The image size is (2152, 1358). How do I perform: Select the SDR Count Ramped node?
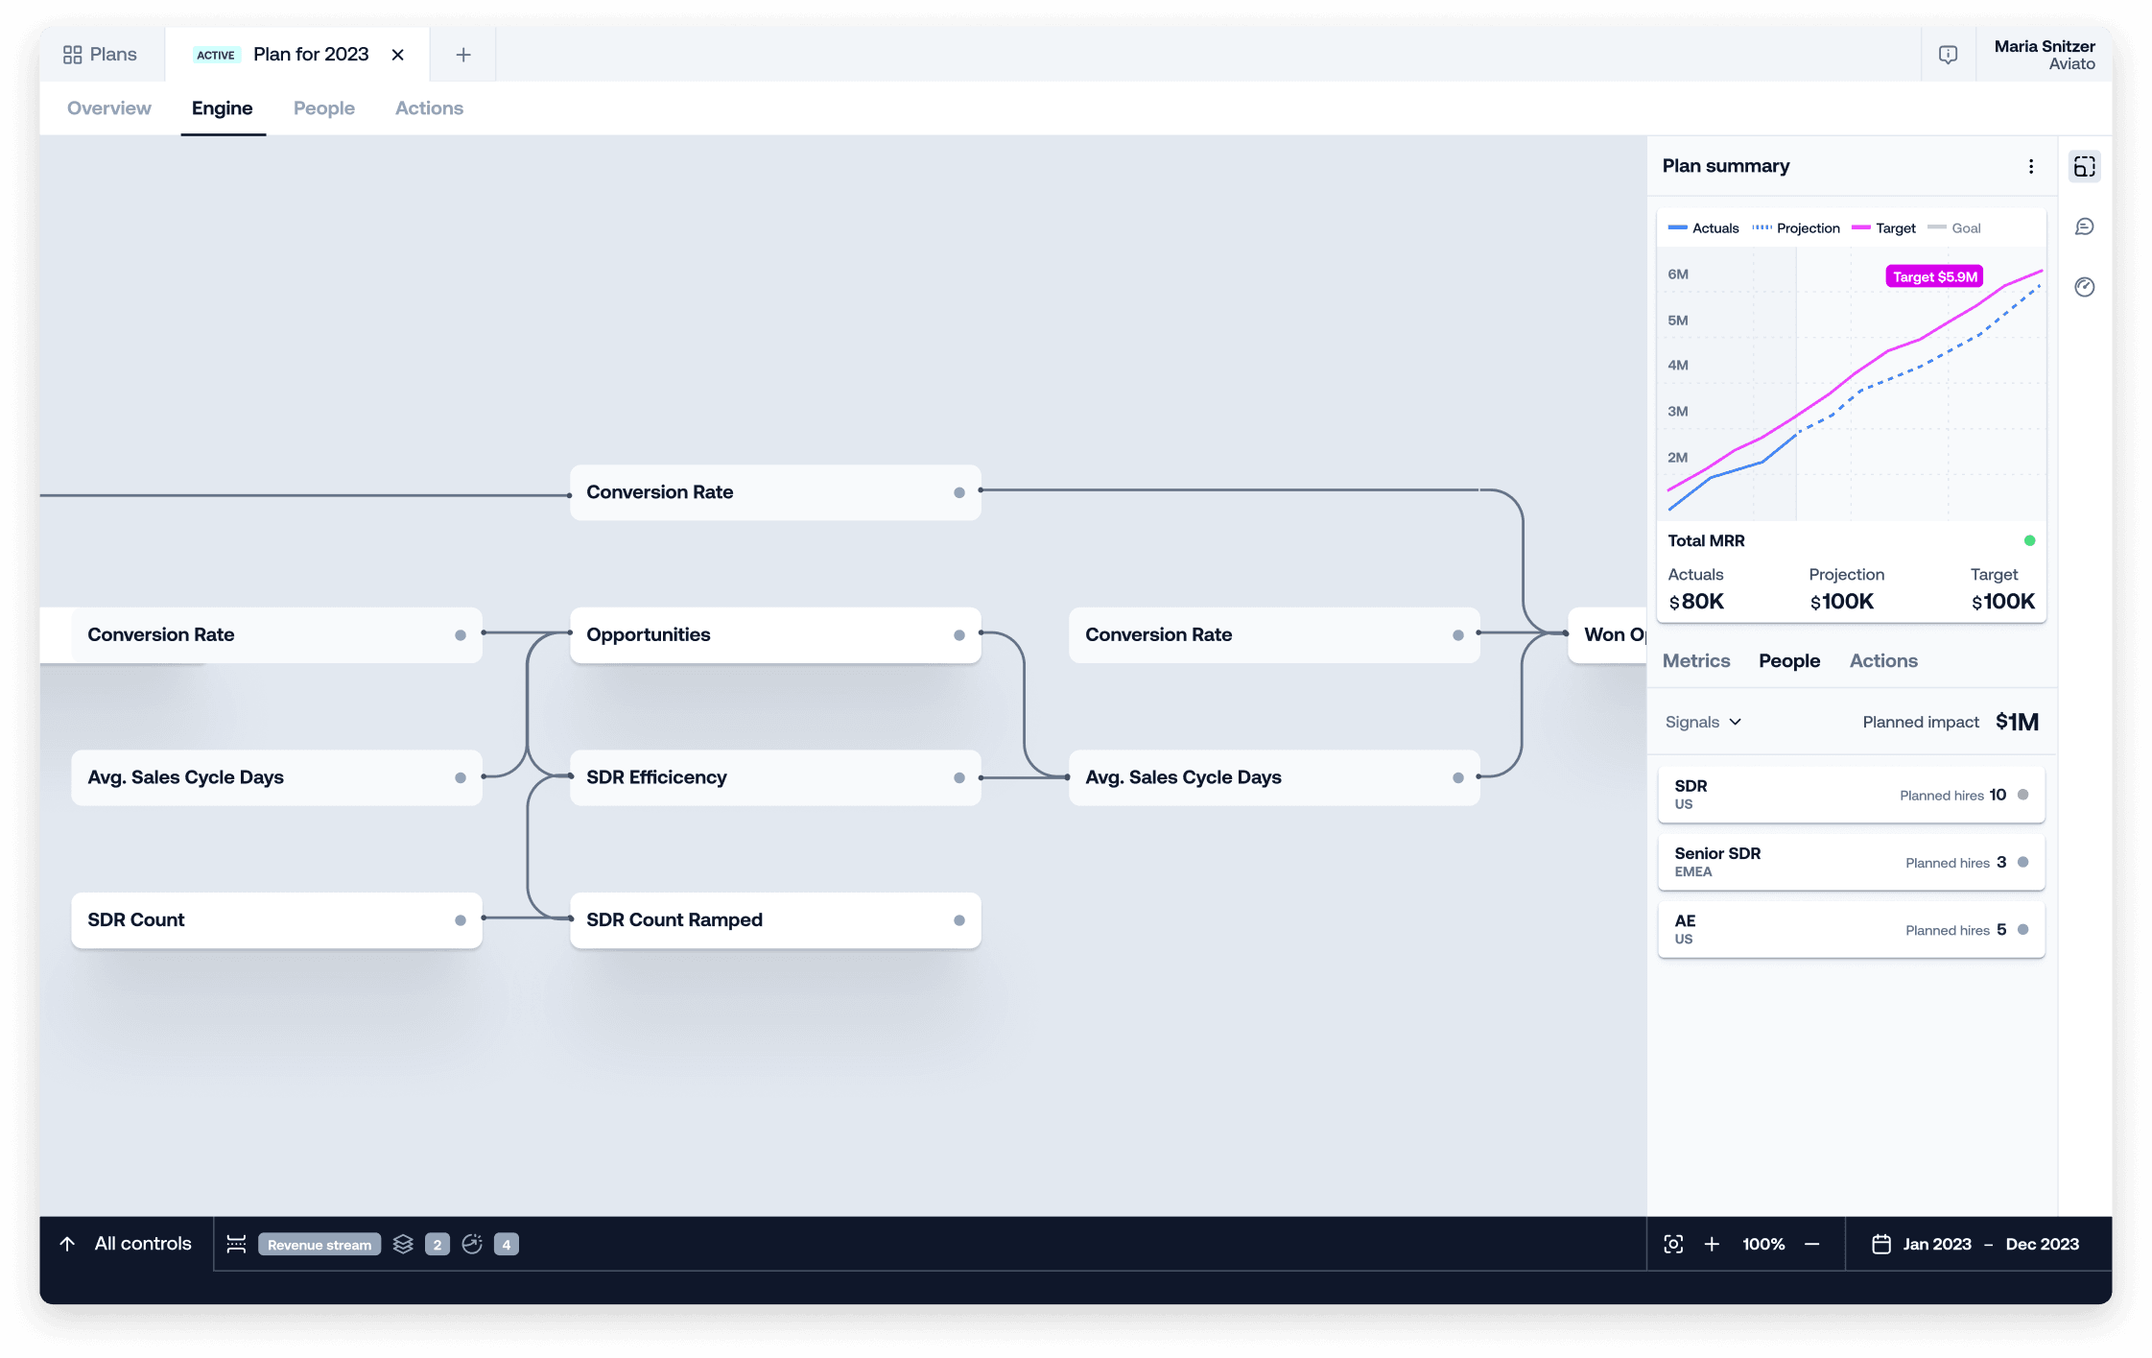775,920
